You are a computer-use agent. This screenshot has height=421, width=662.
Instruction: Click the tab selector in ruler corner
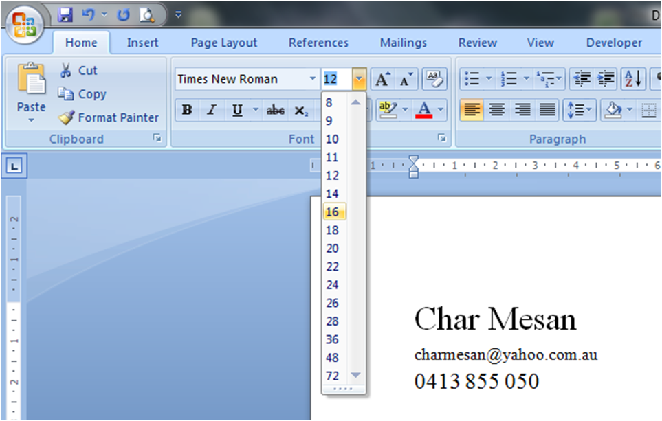(x=14, y=166)
